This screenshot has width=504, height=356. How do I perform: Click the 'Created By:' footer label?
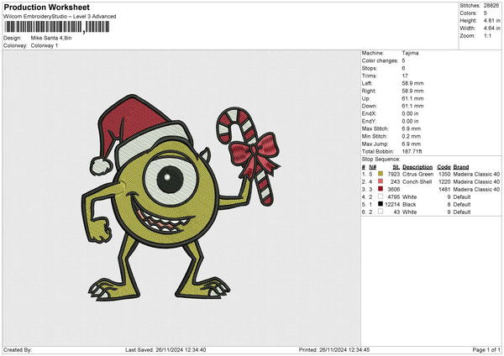(18, 349)
